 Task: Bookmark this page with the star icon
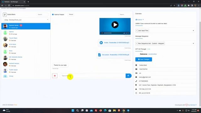point(174,6)
